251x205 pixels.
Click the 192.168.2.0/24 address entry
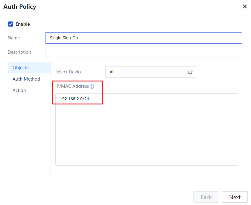74,99
